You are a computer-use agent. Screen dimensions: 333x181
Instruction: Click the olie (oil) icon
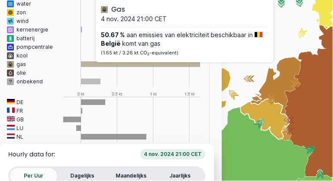[10, 73]
